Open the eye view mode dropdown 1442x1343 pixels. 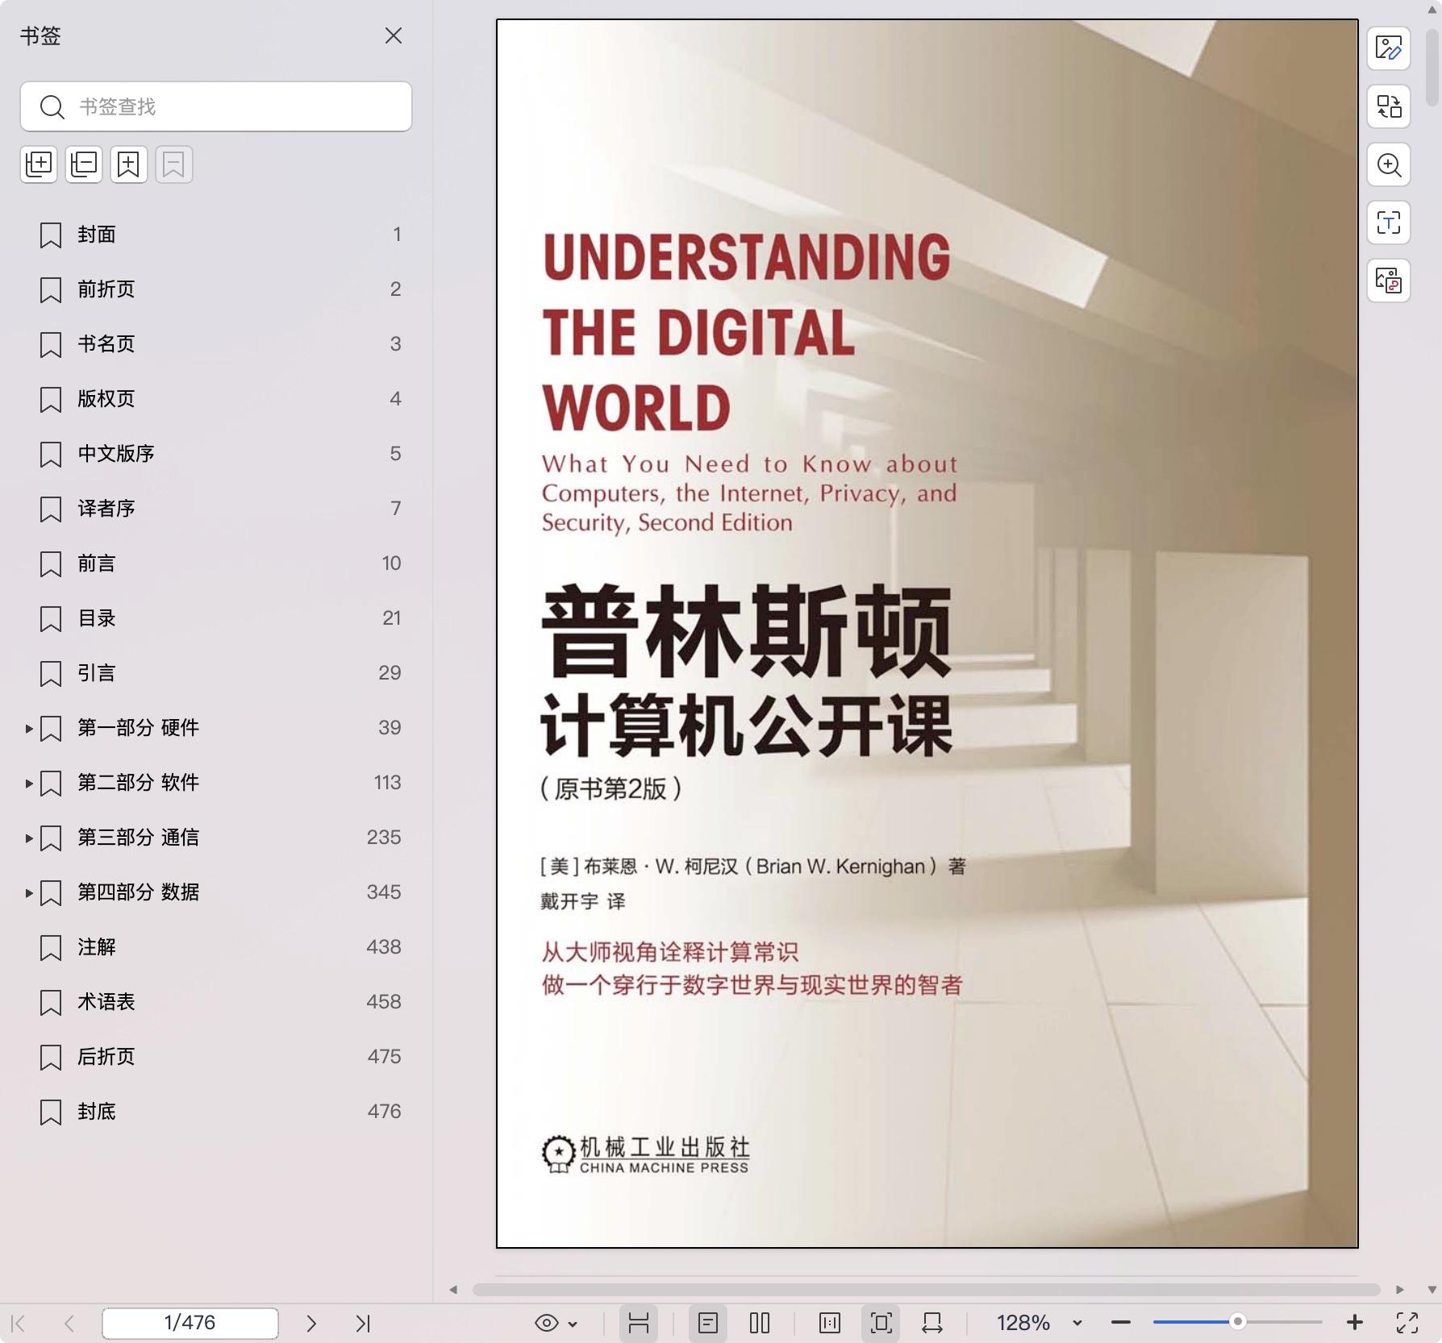[556, 1323]
